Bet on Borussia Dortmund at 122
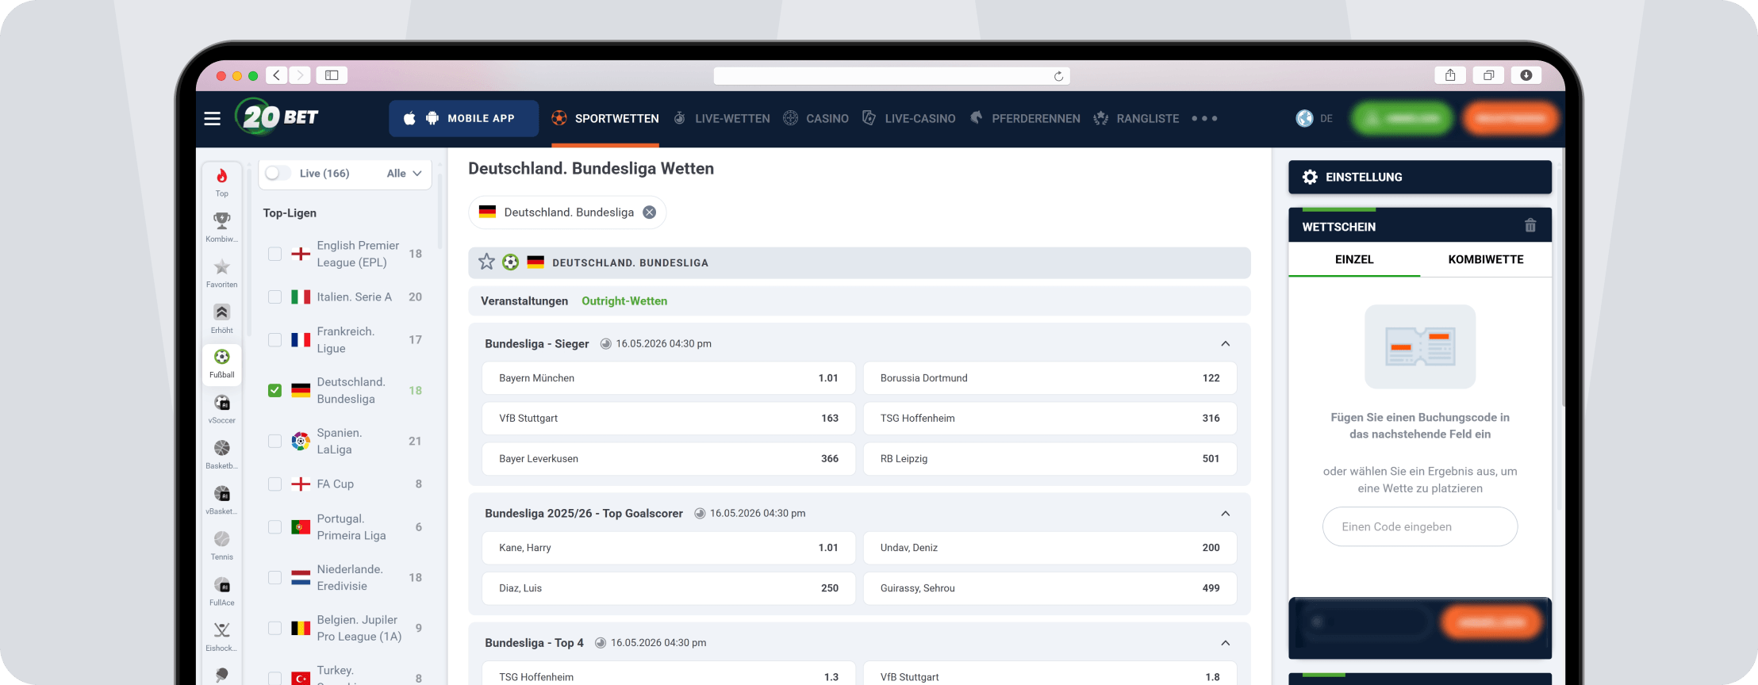1758x685 pixels. [1050, 378]
